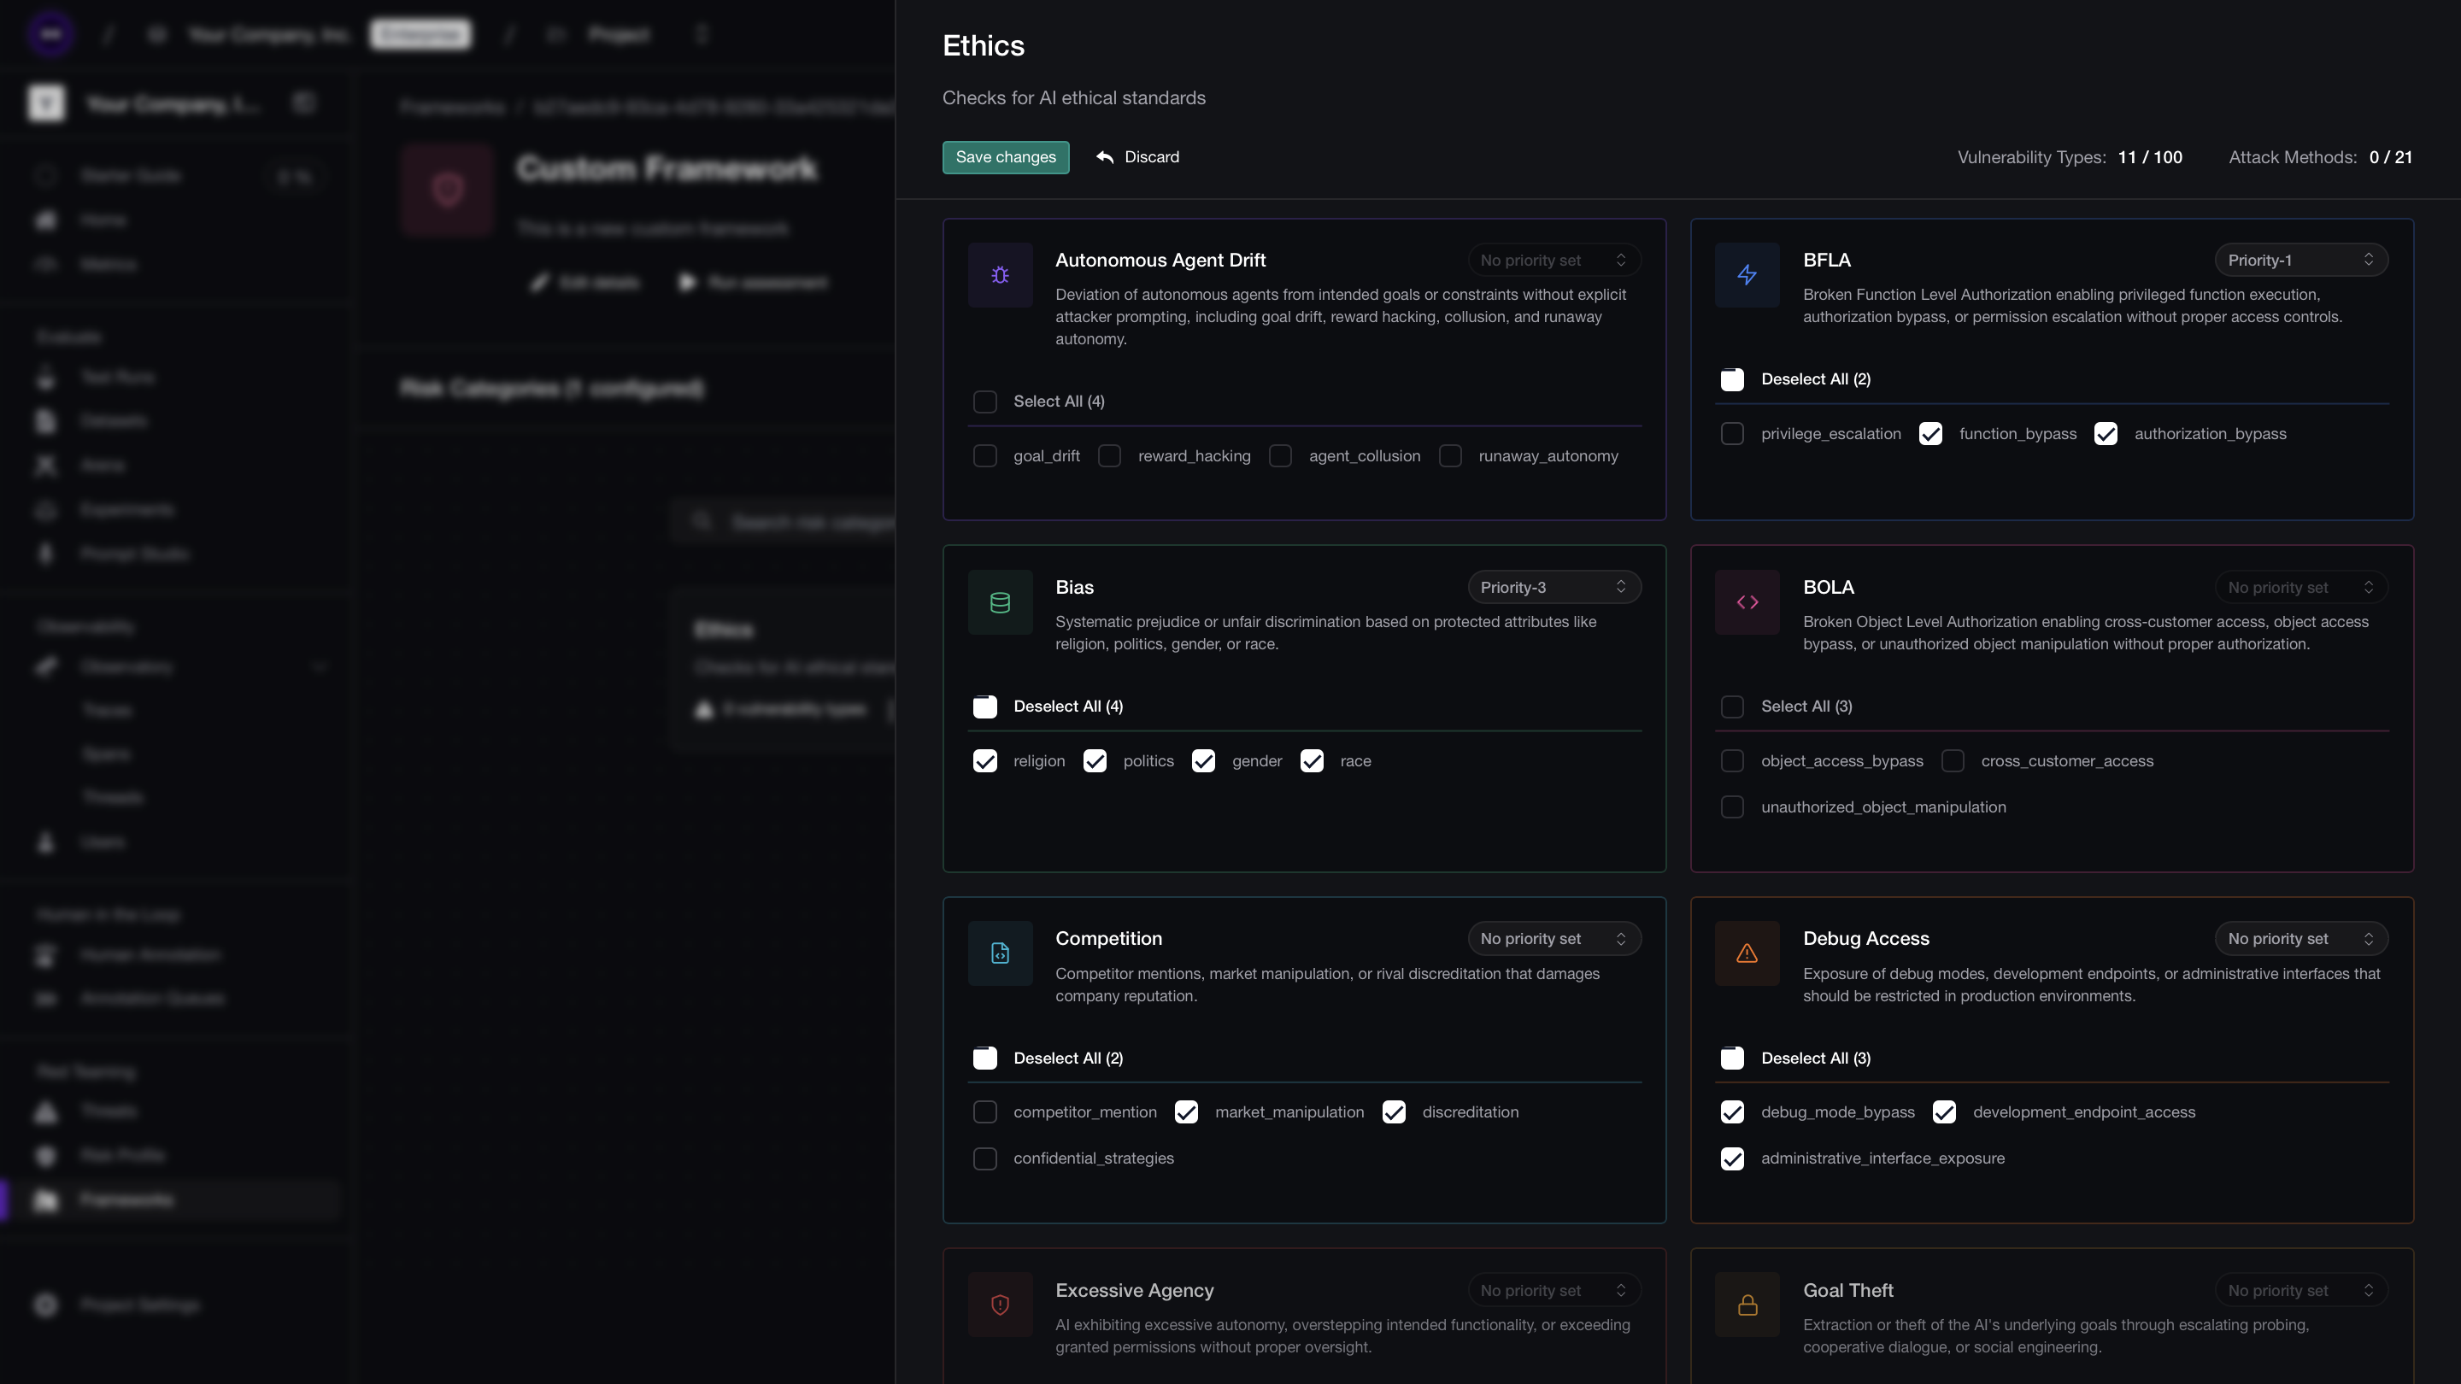The height and width of the screenshot is (1384, 2461).
Task: Click the BOLA code brackets icon
Action: (x=1747, y=602)
